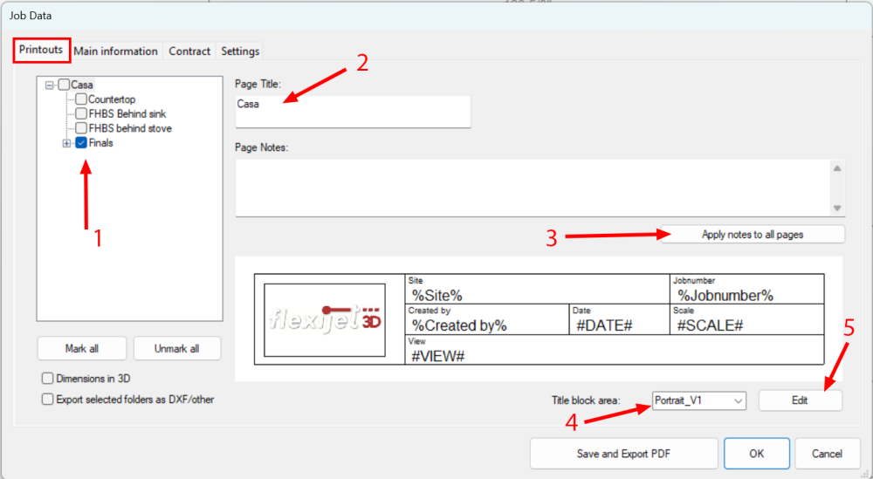Click the Unmark all button

point(177,349)
